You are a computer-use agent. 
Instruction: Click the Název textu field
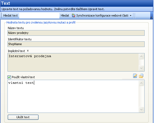(x=76, y=33)
